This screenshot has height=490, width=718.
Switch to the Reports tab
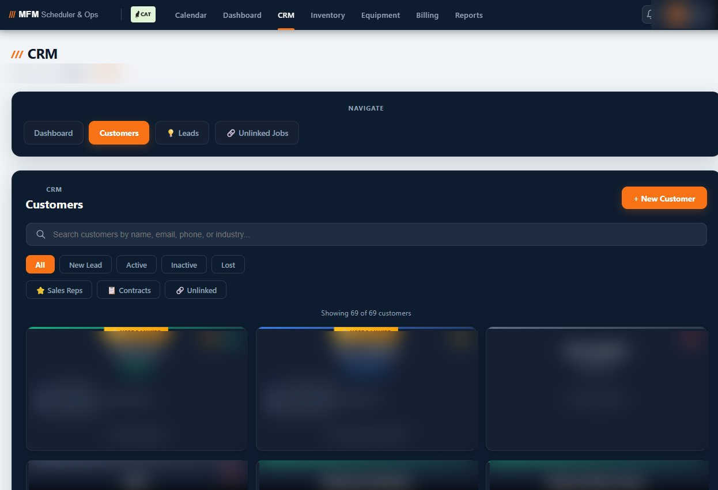click(468, 15)
